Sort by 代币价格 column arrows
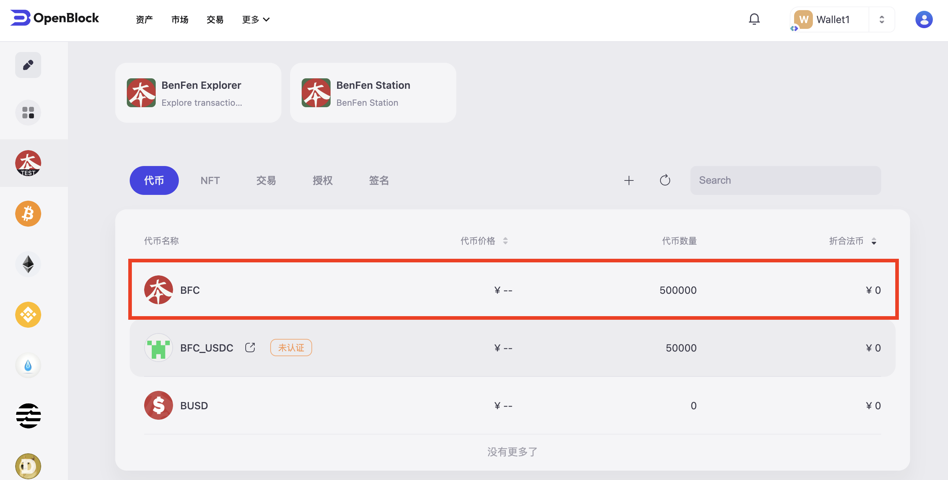Image resolution: width=948 pixels, height=480 pixels. tap(505, 241)
